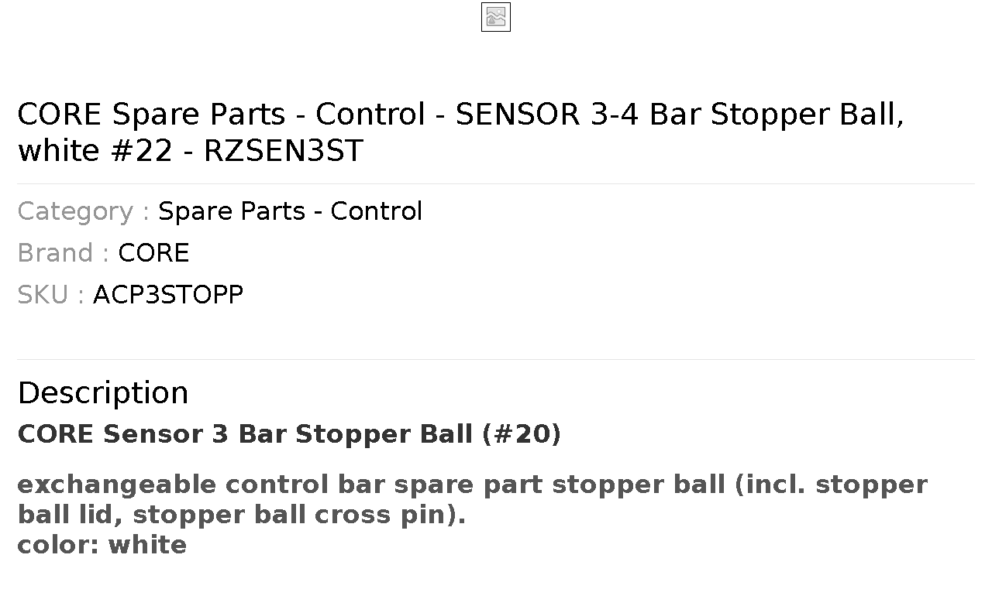Click the divider line below the title
The image size is (992, 589).
point(496,183)
